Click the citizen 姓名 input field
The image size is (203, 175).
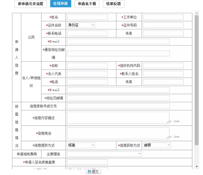tap(87, 17)
